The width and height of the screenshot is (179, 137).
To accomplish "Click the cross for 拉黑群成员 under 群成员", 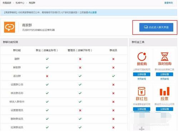I will 113,127.
